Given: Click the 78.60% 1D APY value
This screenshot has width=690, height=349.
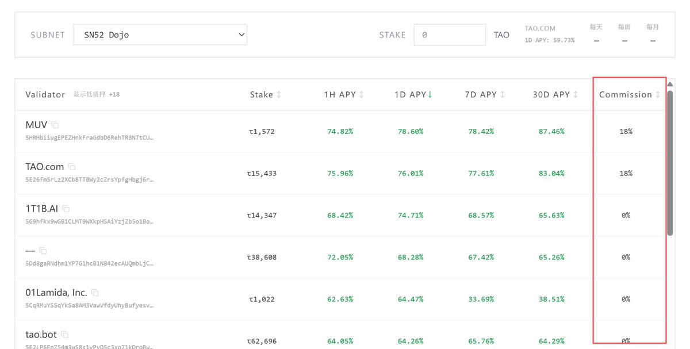Looking at the screenshot, I should click(x=411, y=132).
